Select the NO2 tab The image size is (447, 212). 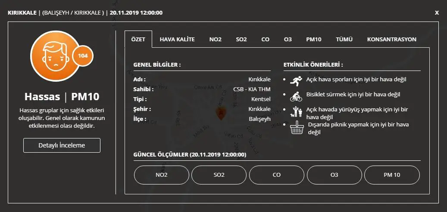point(215,39)
